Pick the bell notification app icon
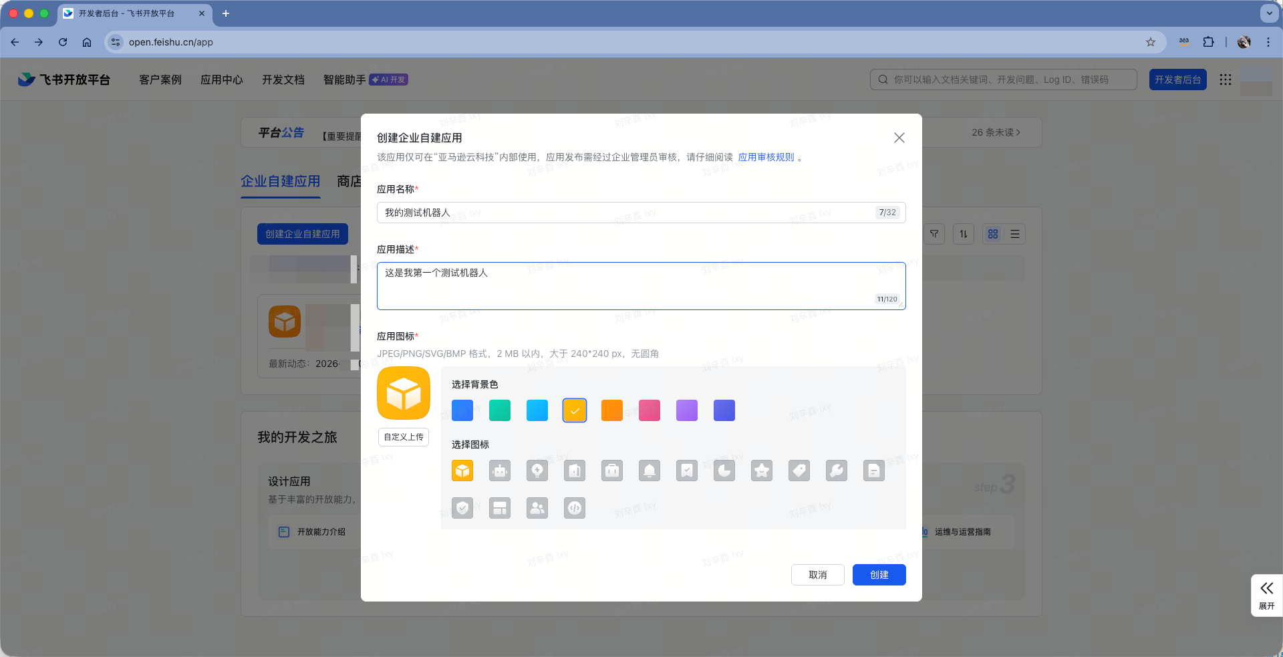Image resolution: width=1283 pixels, height=657 pixels. coord(650,471)
